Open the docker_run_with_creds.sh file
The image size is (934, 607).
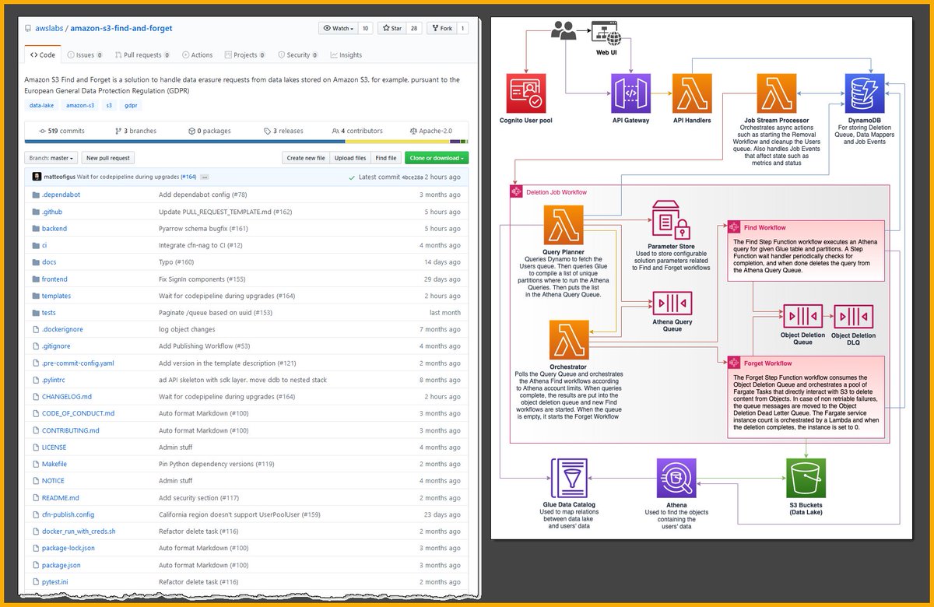coord(79,532)
